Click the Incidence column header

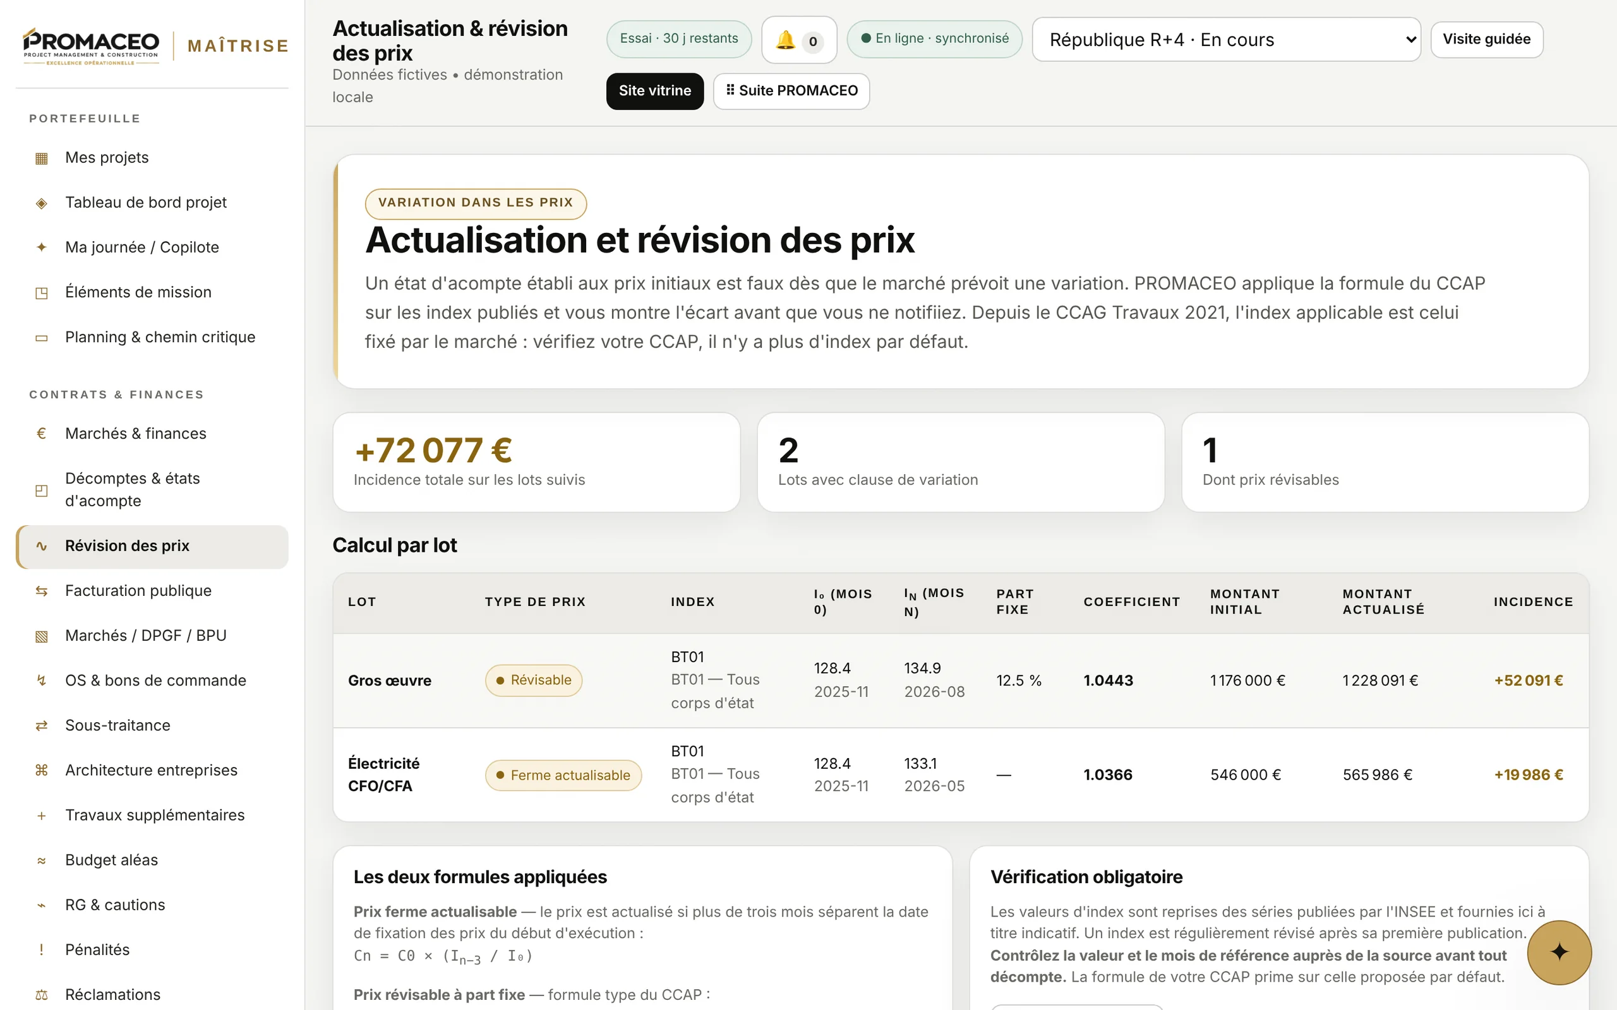coord(1534,602)
